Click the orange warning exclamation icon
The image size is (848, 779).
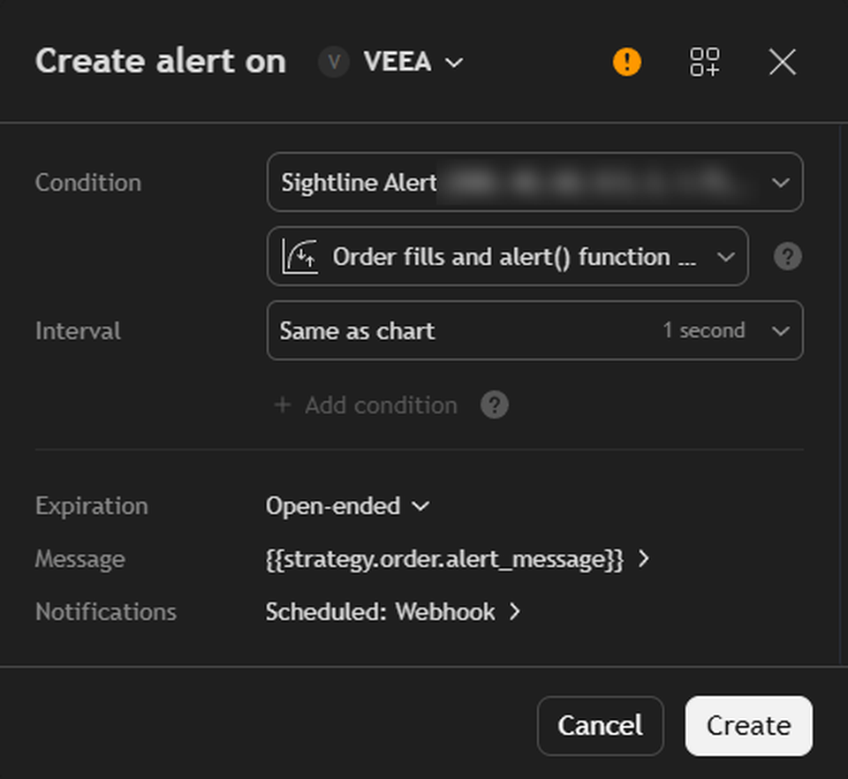627,62
